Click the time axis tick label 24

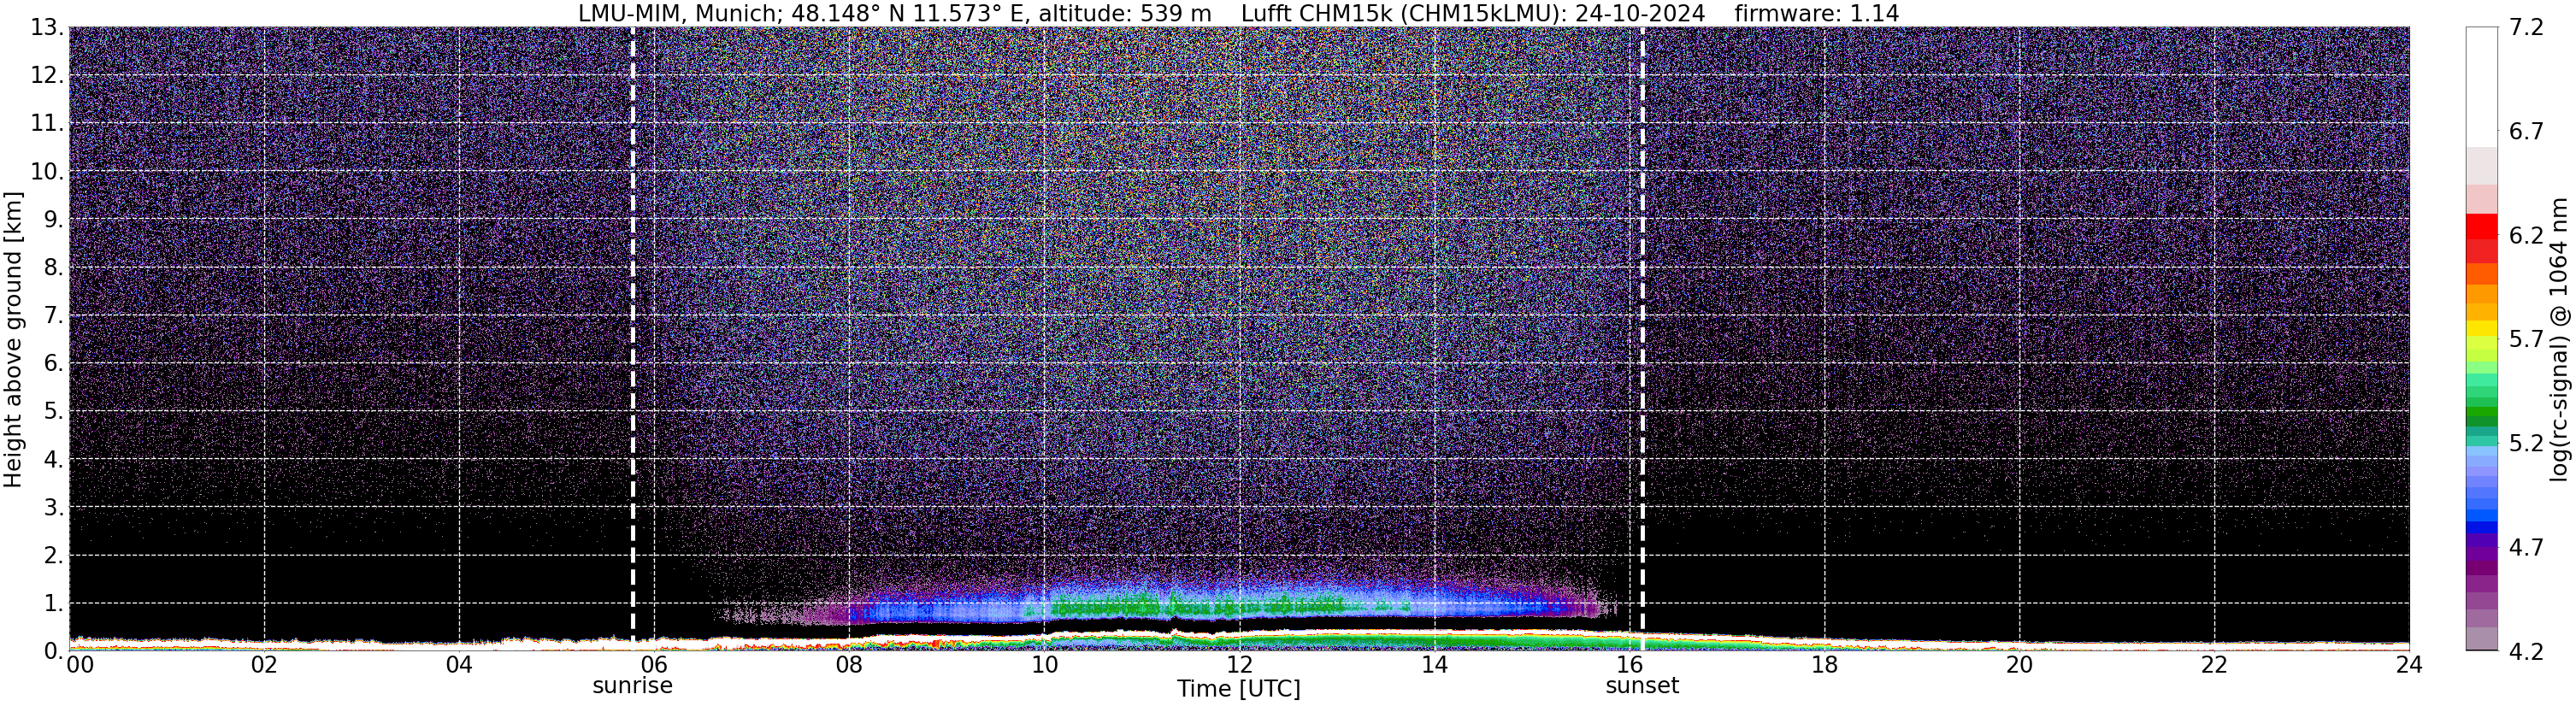click(2409, 665)
